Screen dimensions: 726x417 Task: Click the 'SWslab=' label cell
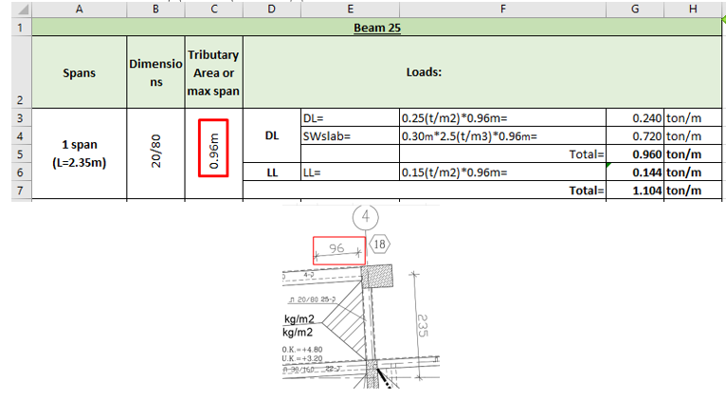tap(349, 136)
